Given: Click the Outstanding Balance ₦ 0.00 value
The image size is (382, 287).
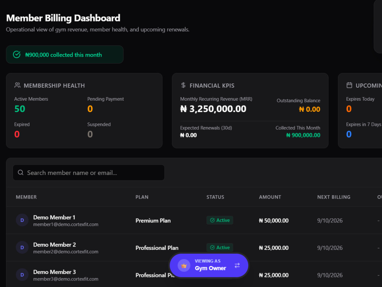Looking at the screenshot, I should click(x=309, y=109).
